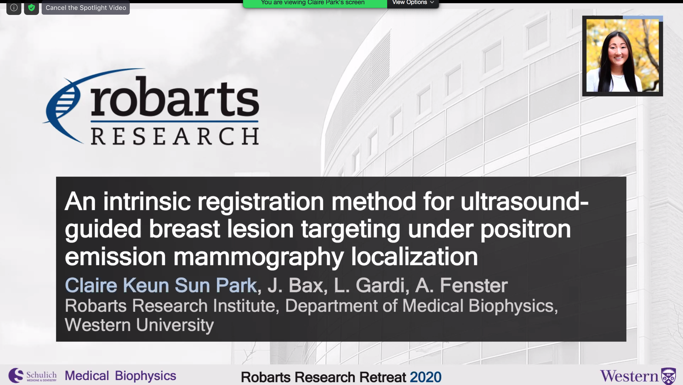The width and height of the screenshot is (683, 385).
Task: Click the Western University crest icon
Action: tap(669, 376)
